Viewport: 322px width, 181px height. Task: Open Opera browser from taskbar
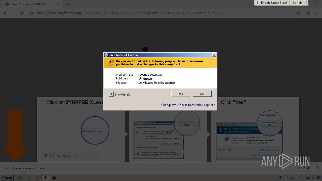click(54, 178)
